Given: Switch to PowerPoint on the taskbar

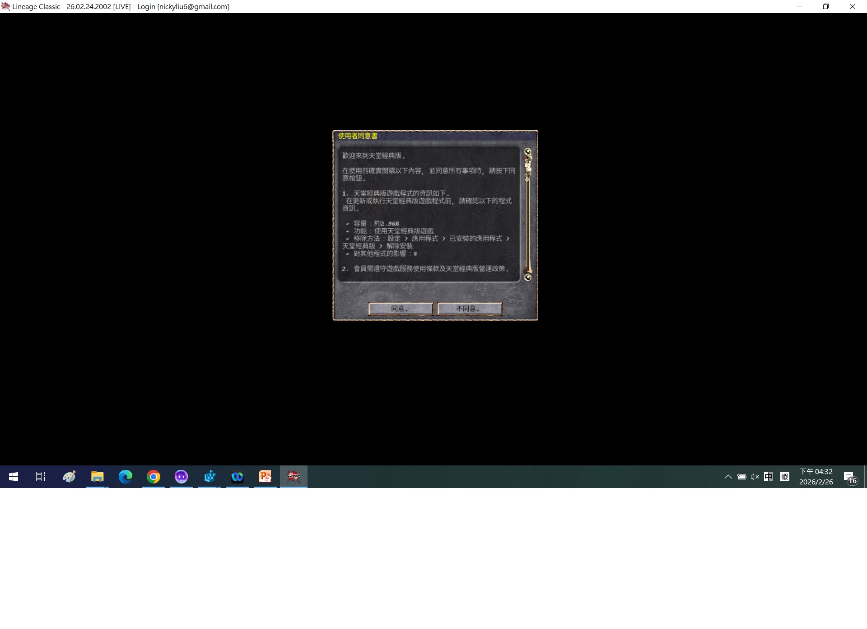Looking at the screenshot, I should click(266, 477).
